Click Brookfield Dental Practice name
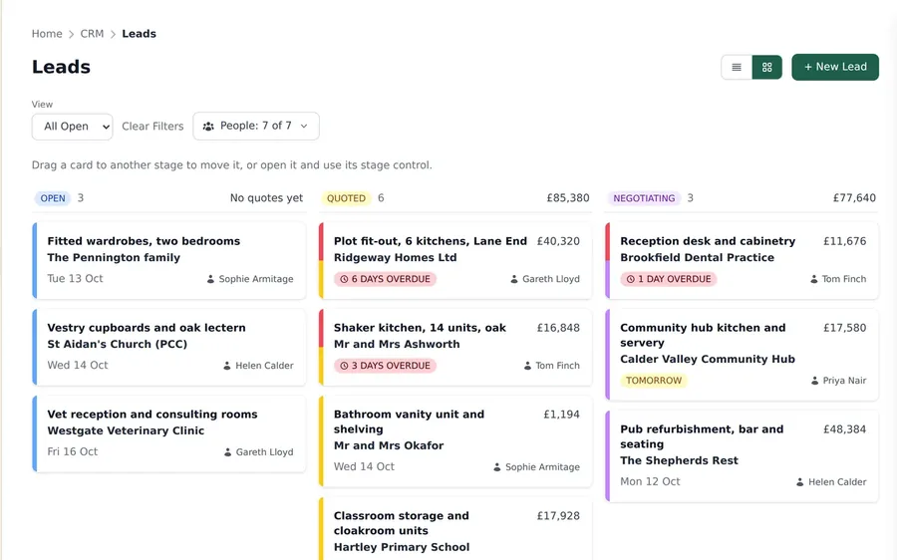Viewport: 897px width, 560px height. pyautogui.click(x=698, y=258)
